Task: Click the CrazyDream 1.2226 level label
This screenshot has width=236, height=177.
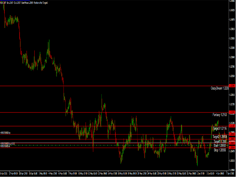Action: pyautogui.click(x=220, y=88)
